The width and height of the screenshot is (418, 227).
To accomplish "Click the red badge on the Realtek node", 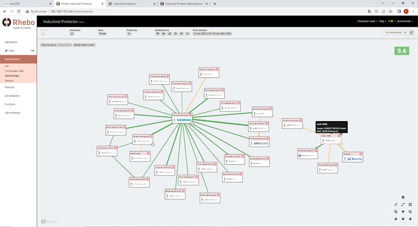I will click(361, 154).
